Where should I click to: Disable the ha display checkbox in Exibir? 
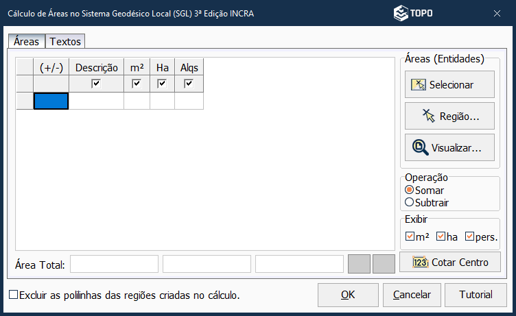tap(441, 237)
